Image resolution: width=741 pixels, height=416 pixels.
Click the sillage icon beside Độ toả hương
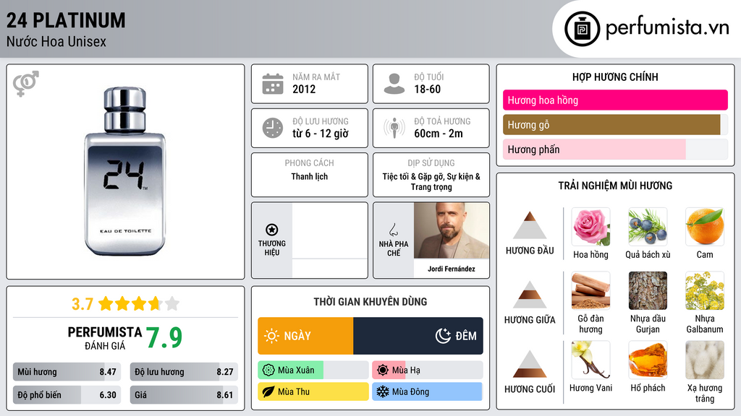394,128
